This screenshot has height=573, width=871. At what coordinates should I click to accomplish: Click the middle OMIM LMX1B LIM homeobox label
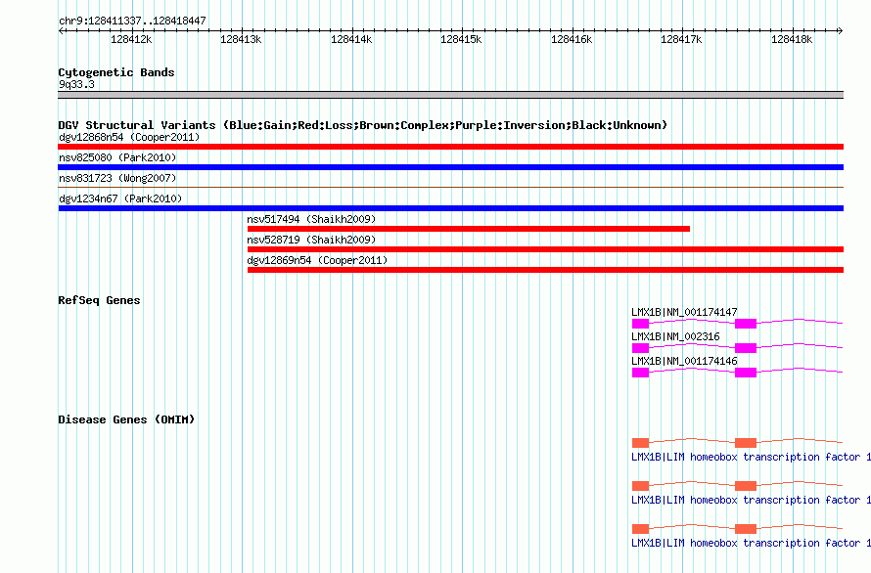[x=751, y=500]
